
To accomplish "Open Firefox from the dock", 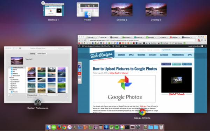I will tap(59, 127).
